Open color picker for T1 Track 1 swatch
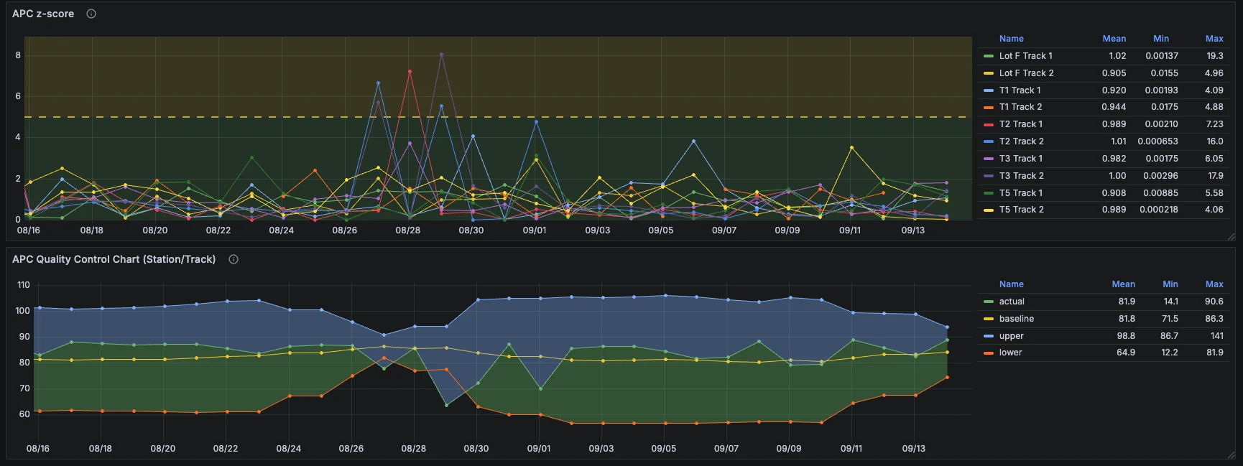 (x=988, y=90)
